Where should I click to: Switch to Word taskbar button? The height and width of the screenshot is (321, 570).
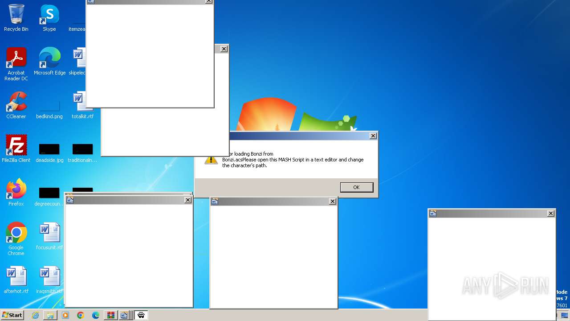[x=125, y=315]
